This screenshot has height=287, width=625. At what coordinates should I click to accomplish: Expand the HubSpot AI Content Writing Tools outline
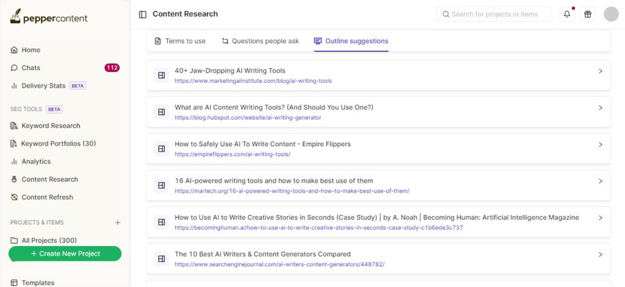(600, 108)
